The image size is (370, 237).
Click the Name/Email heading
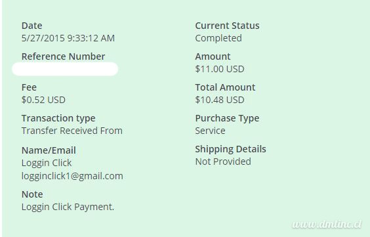click(49, 150)
